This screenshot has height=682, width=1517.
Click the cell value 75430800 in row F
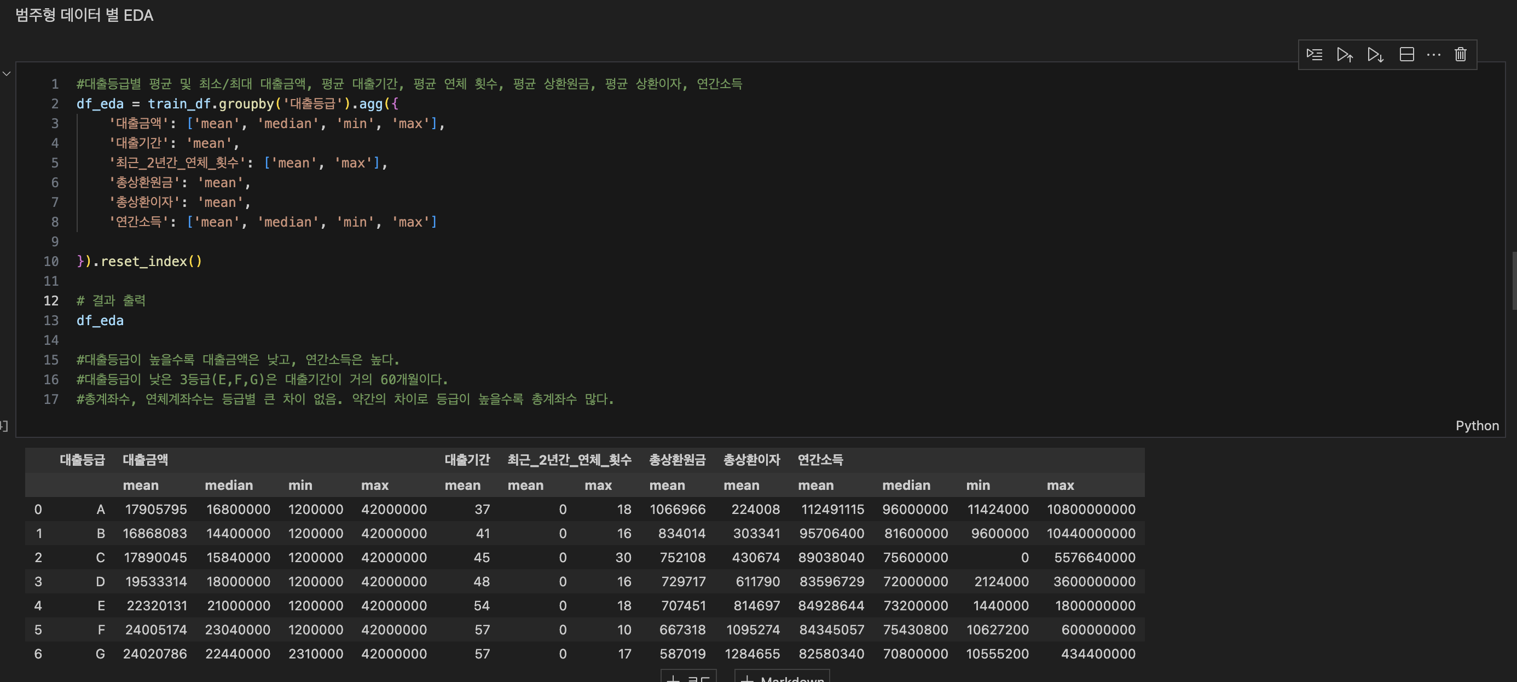tap(916, 630)
